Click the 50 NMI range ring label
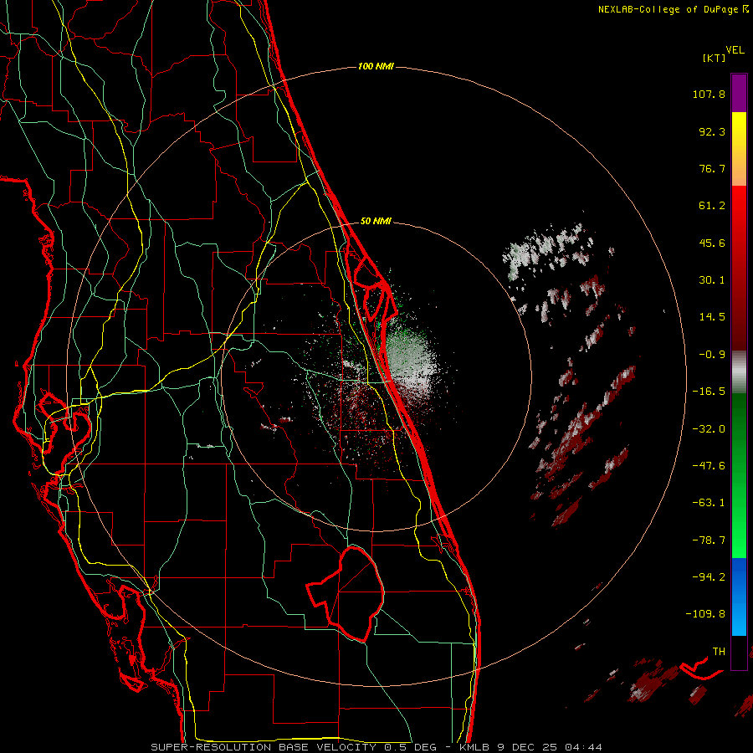Image resolution: width=753 pixels, height=753 pixels. (376, 221)
